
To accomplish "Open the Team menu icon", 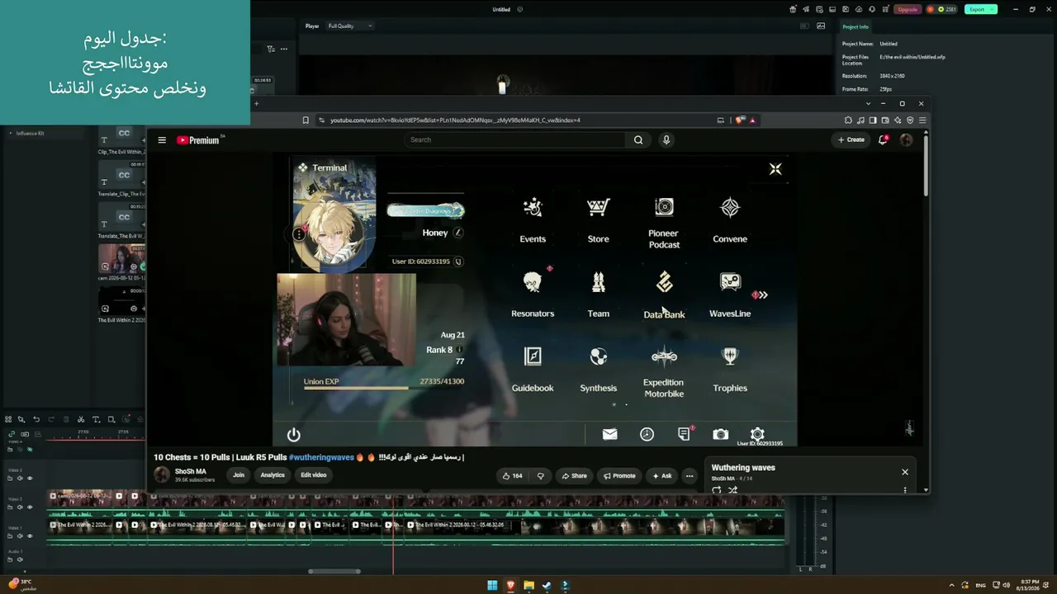I will click(598, 282).
